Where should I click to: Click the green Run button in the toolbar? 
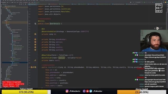[143, 2]
